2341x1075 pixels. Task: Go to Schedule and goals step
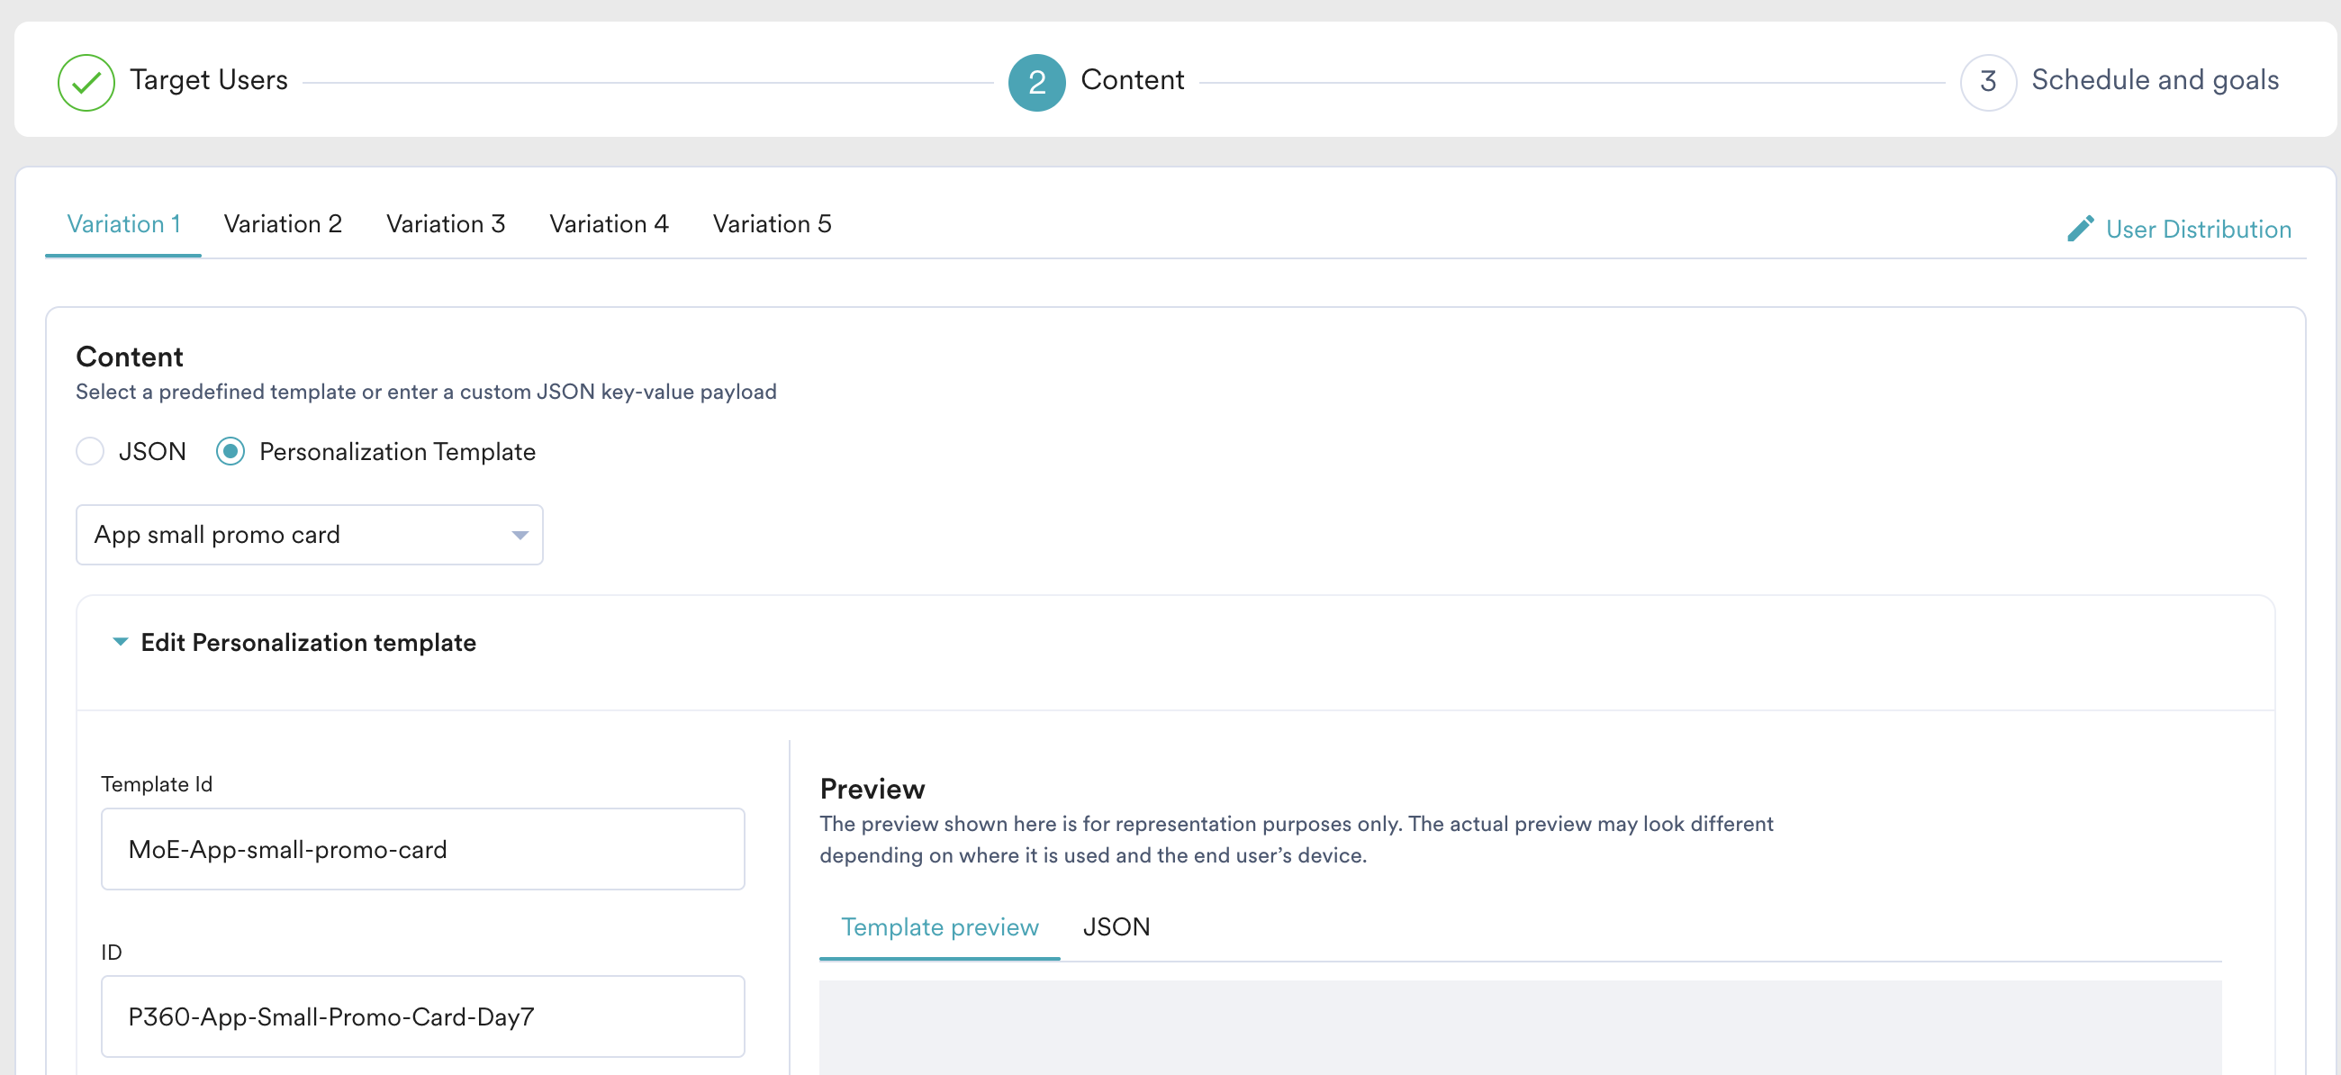tap(2154, 80)
